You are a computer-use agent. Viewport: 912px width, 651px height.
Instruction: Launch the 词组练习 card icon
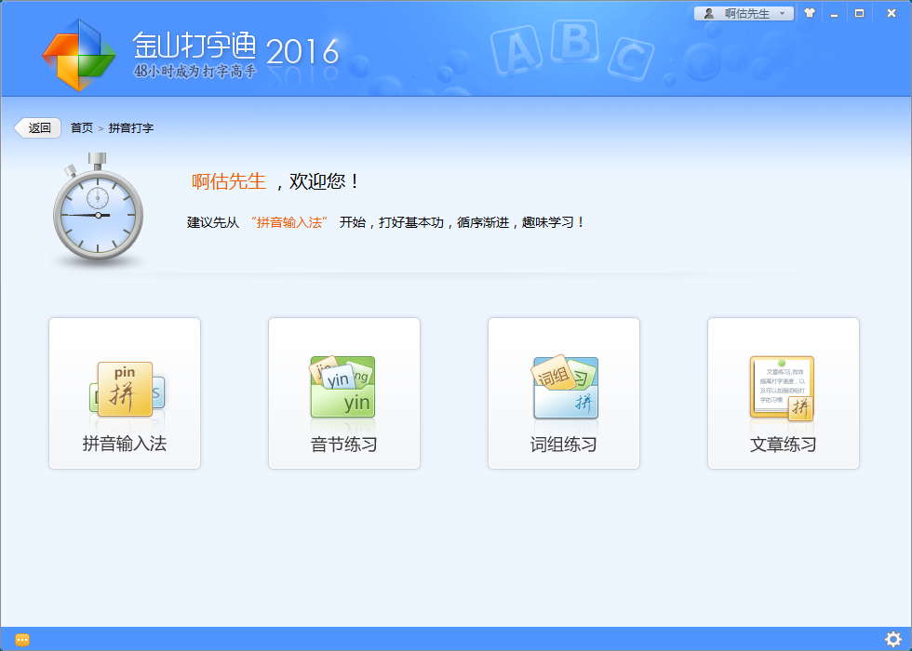pos(564,387)
